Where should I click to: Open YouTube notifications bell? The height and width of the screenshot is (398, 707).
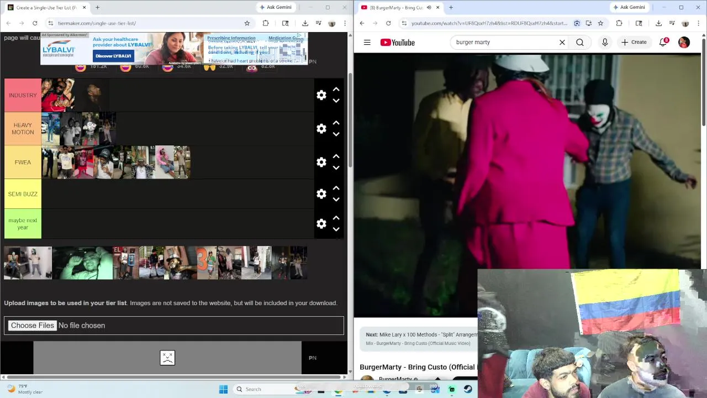pyautogui.click(x=663, y=42)
